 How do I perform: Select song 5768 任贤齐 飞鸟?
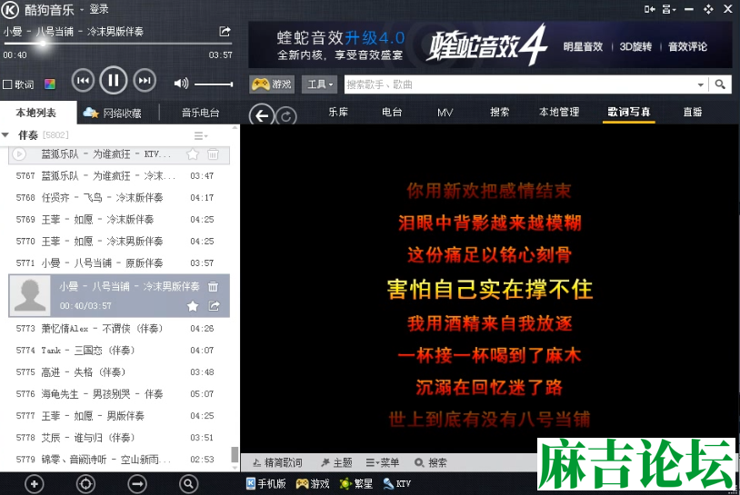tap(119, 197)
